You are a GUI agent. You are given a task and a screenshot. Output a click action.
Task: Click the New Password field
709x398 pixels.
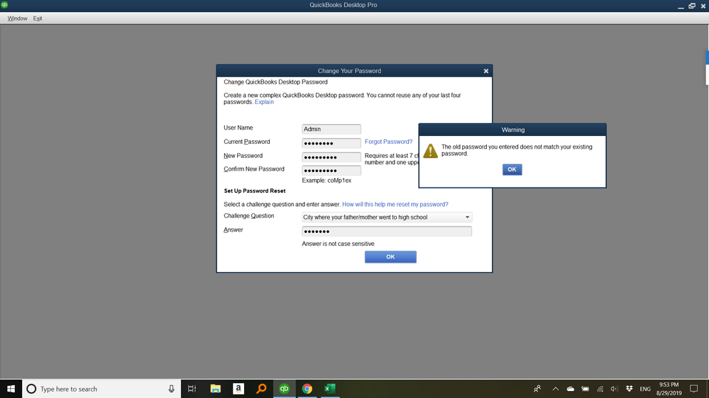click(331, 157)
